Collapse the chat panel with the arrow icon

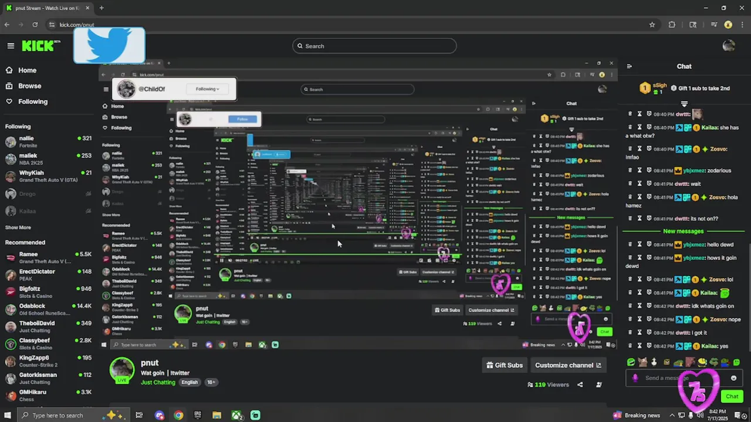pyautogui.click(x=629, y=66)
